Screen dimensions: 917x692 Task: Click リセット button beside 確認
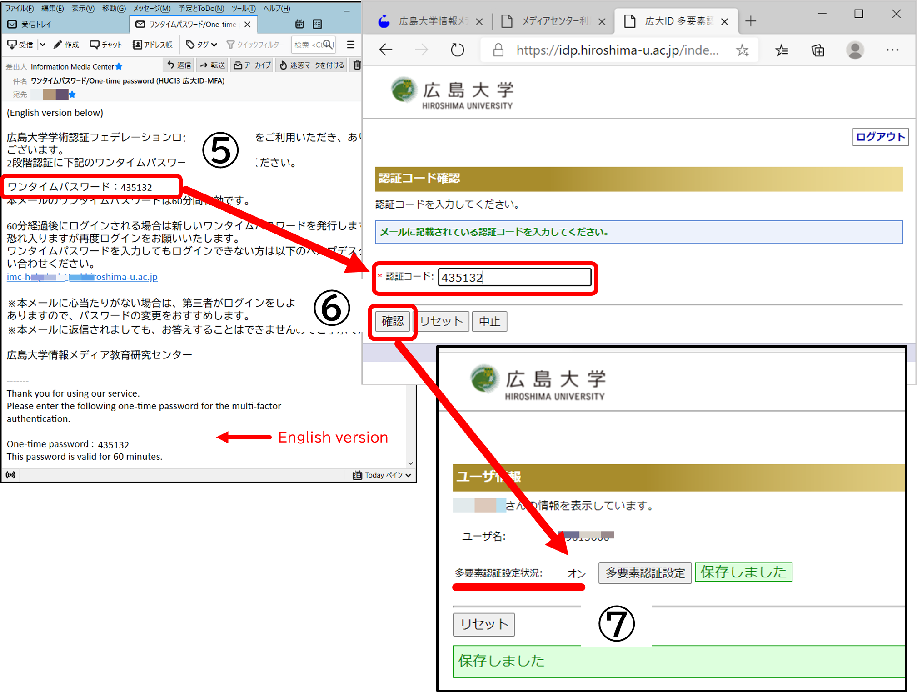[x=441, y=321]
